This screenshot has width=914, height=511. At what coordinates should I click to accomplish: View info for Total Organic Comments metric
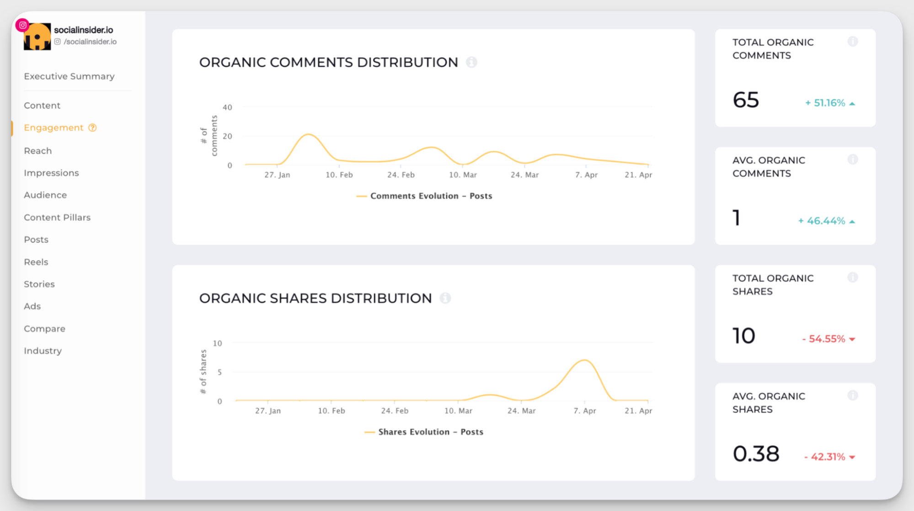pos(853,41)
